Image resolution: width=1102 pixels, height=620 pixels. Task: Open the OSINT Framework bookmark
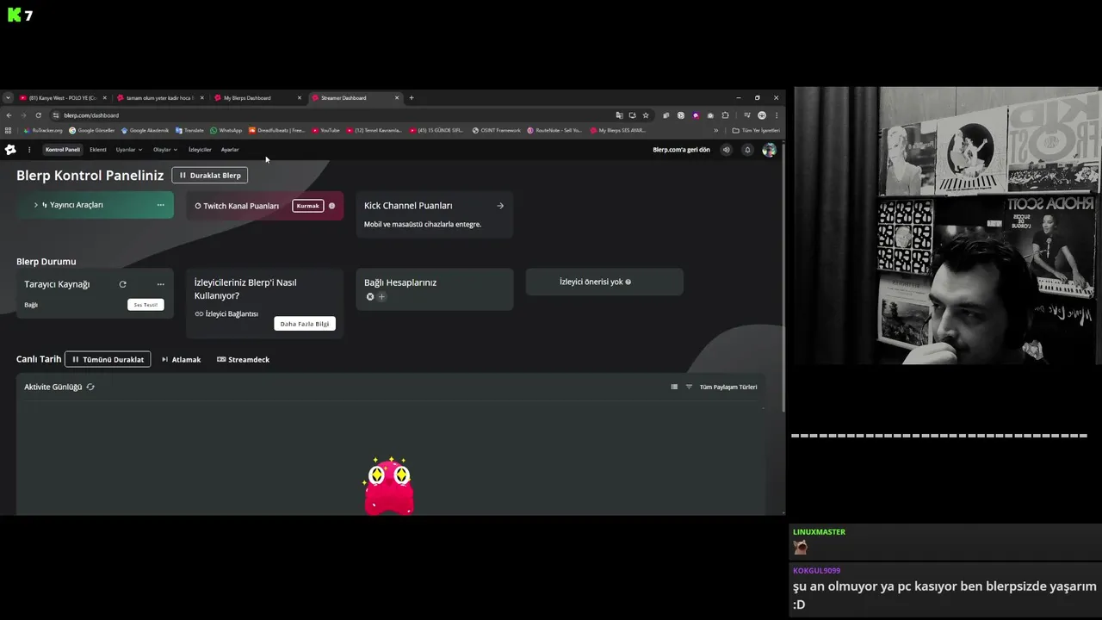[x=497, y=131]
